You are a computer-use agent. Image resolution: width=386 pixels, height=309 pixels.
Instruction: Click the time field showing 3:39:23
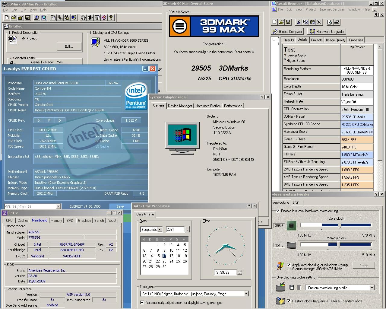coord(225,272)
